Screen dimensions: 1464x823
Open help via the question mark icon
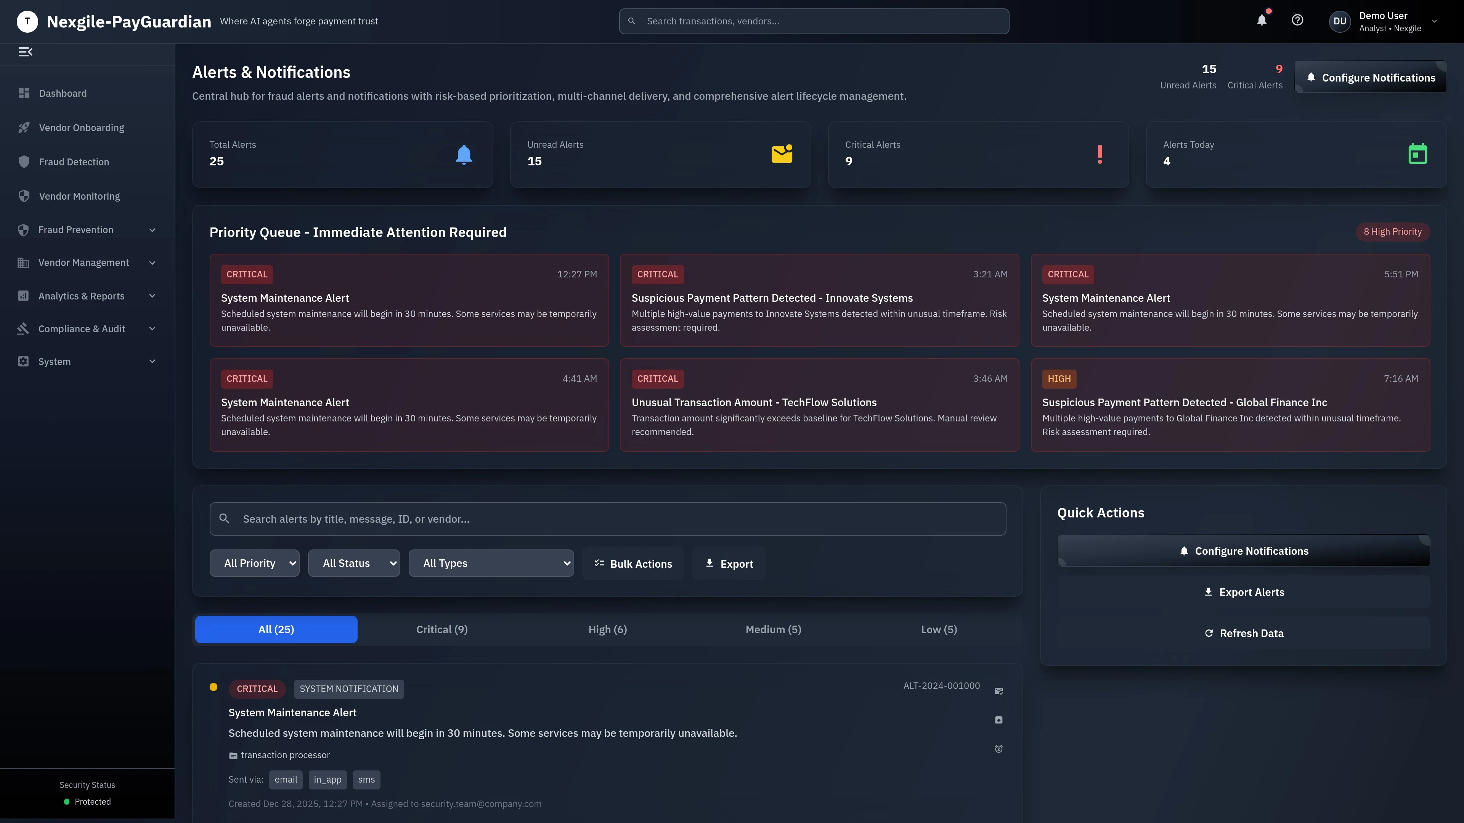tap(1297, 20)
